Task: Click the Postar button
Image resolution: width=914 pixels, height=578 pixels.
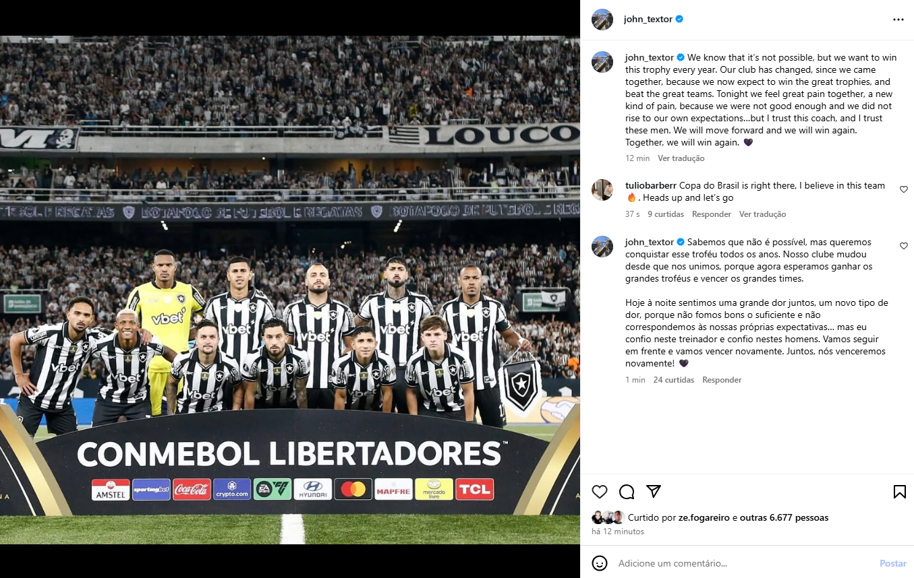Action: (893, 563)
